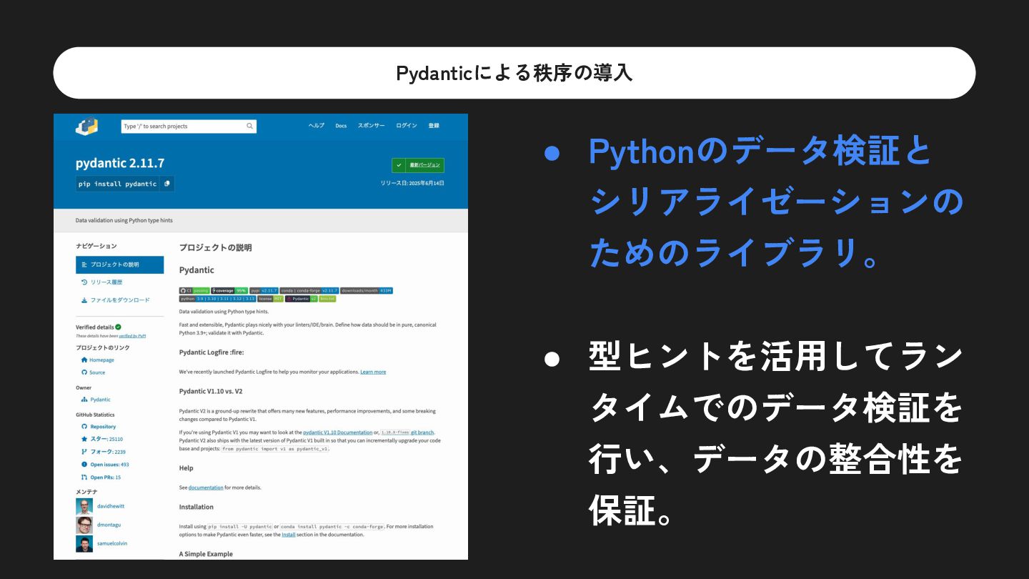Click the python versions badge
Screen dimensions: 1029x579
pyautogui.click(x=217, y=299)
